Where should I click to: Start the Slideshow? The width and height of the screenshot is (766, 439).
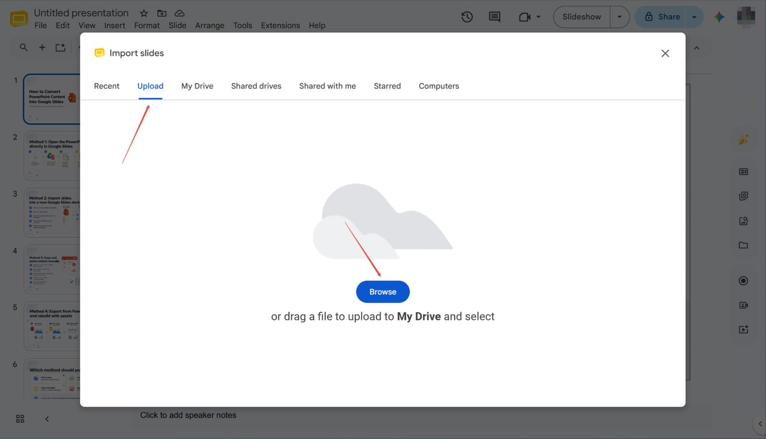click(582, 17)
